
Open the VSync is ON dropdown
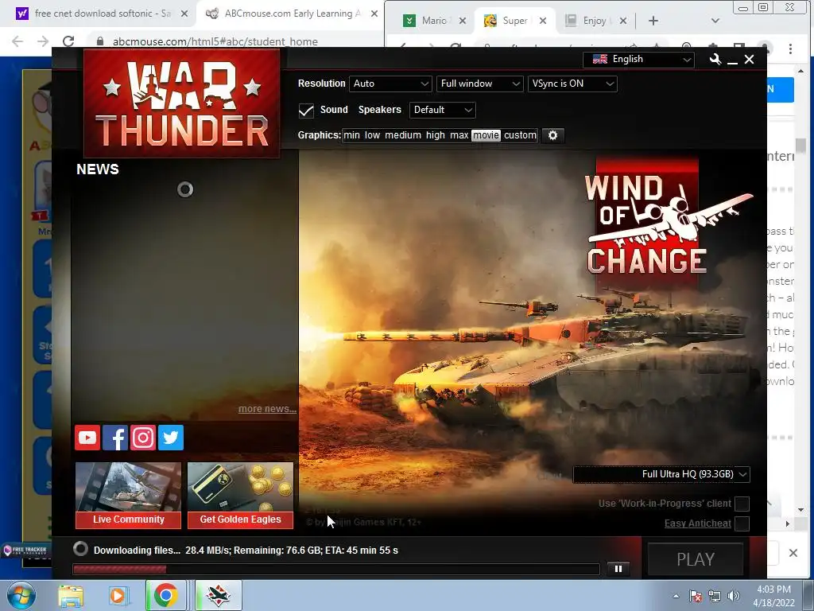click(x=572, y=84)
